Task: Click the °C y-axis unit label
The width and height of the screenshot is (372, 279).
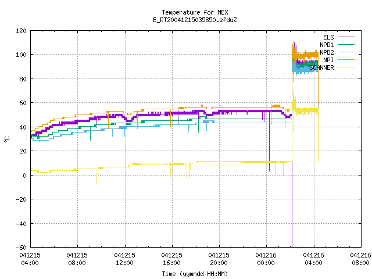Action: pos(6,139)
